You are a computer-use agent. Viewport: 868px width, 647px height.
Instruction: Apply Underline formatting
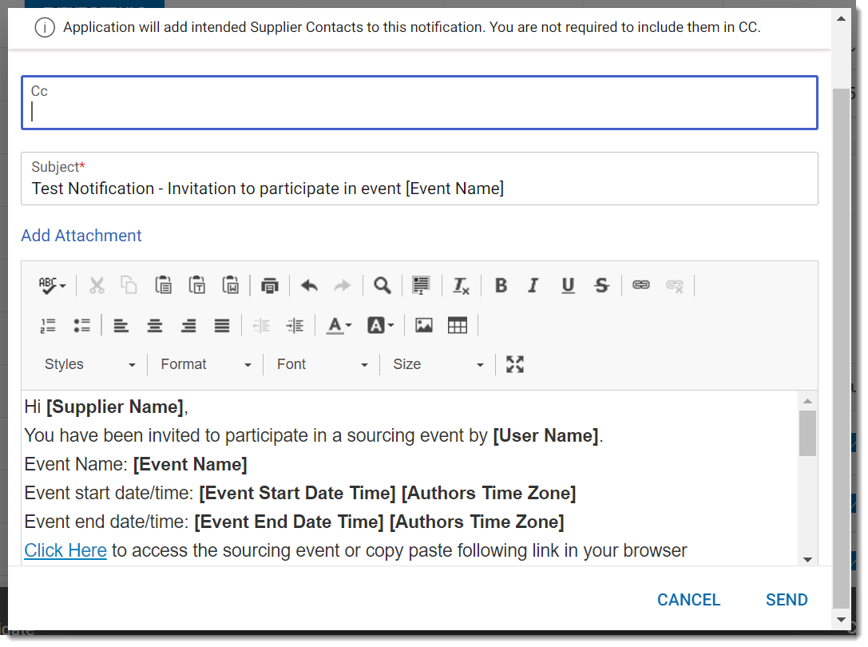tap(568, 286)
